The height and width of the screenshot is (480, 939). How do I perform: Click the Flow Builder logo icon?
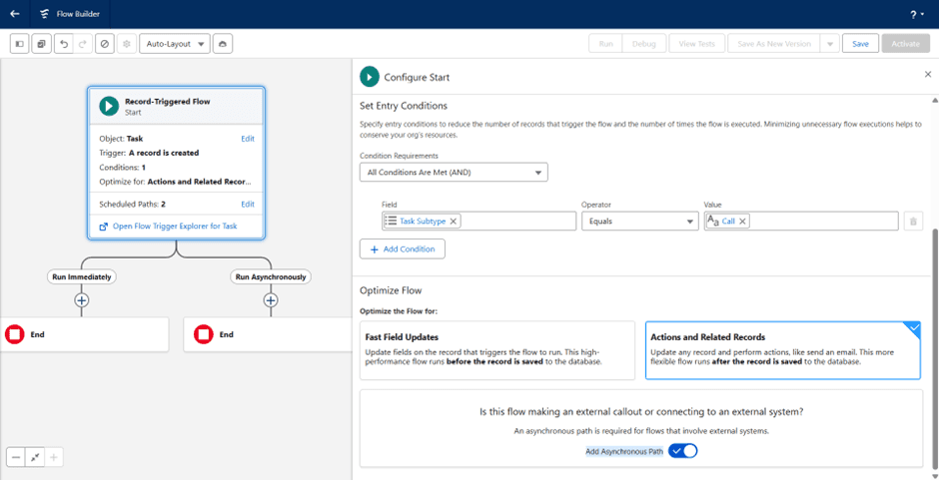click(x=44, y=14)
